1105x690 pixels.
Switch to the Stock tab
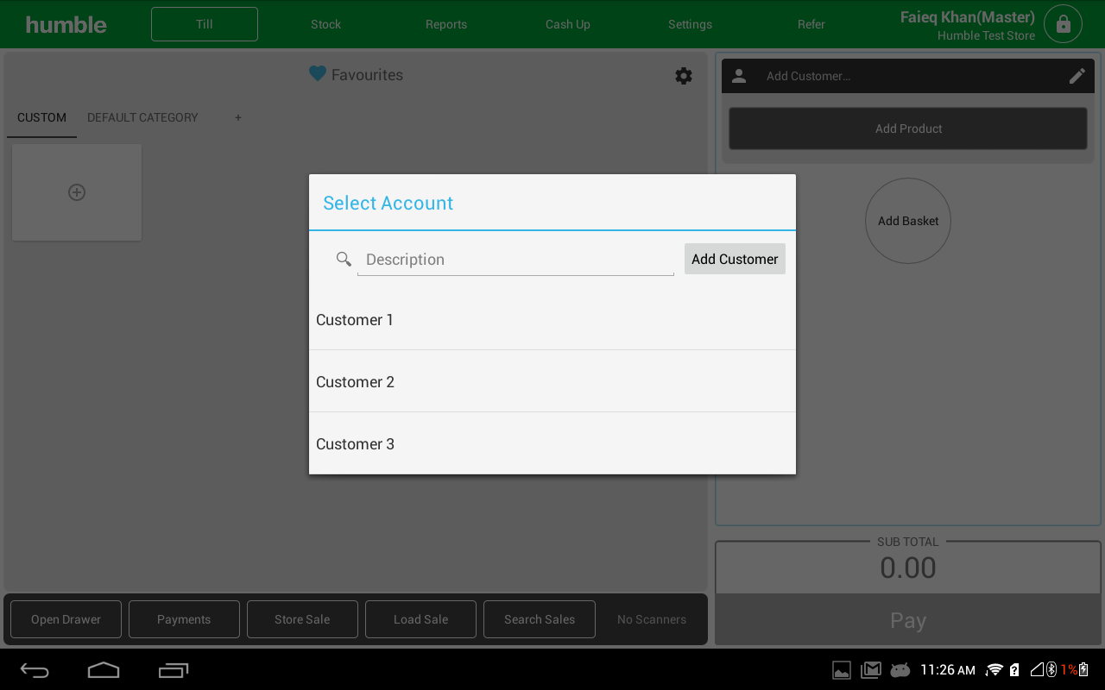coord(326,24)
